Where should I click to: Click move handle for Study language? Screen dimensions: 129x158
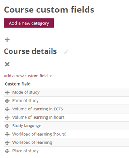coord(7,126)
